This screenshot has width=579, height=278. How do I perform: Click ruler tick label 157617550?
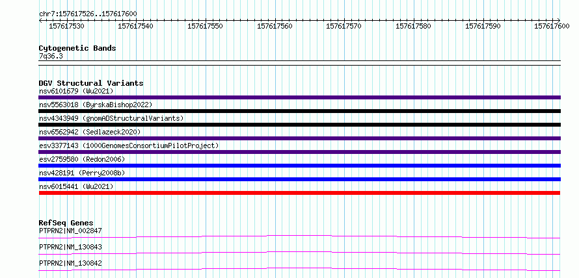(x=206, y=26)
